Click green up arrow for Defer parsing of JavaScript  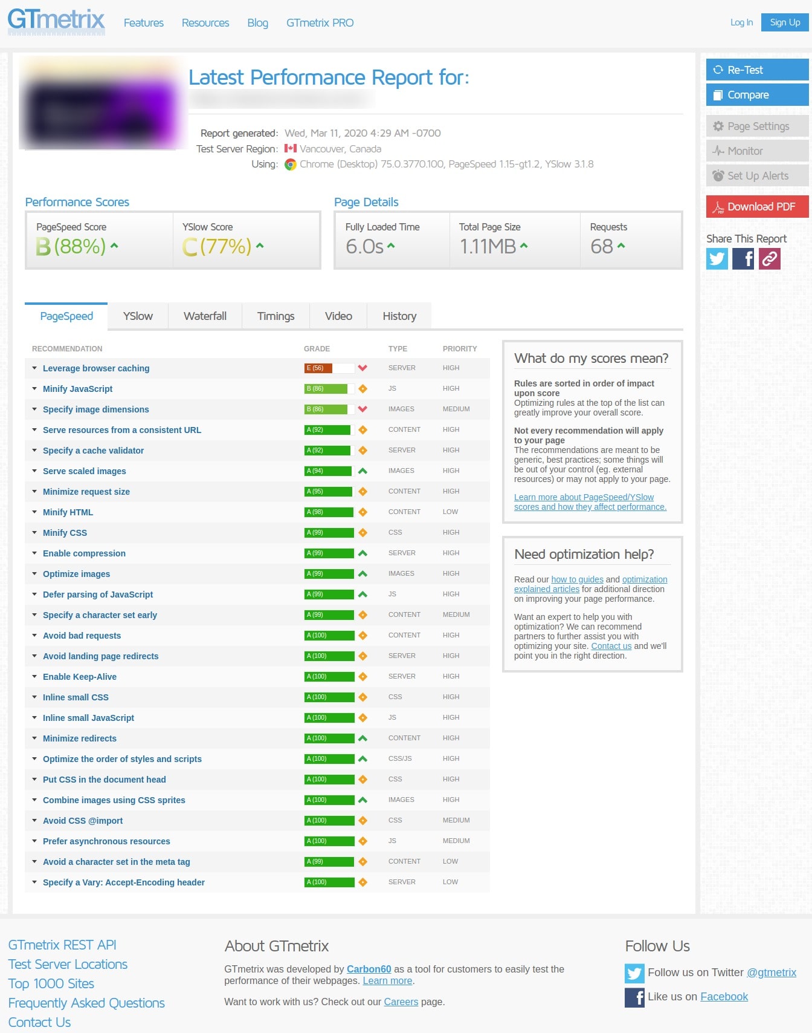click(362, 594)
